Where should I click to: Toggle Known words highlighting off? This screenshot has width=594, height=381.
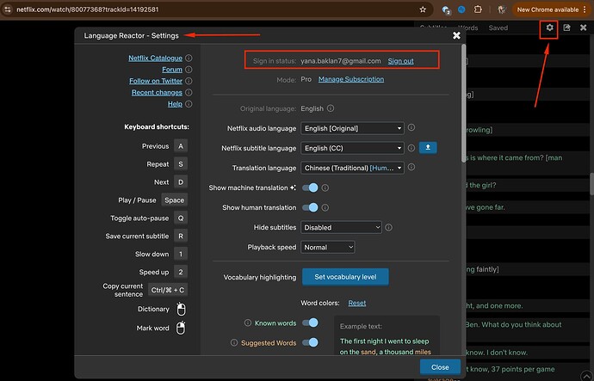(310, 323)
